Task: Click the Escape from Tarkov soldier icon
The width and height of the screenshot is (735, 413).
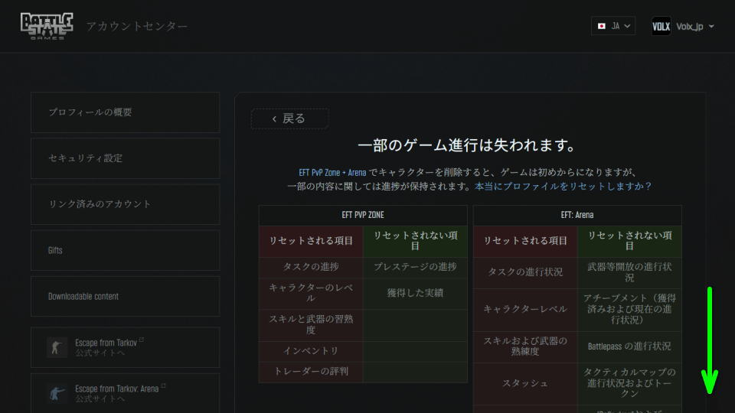Action: click(57, 347)
